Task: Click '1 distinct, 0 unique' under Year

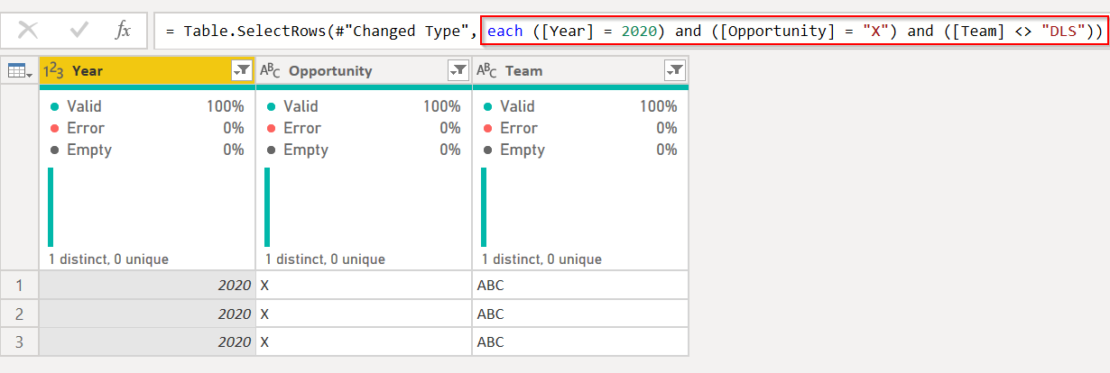Action: point(108,259)
